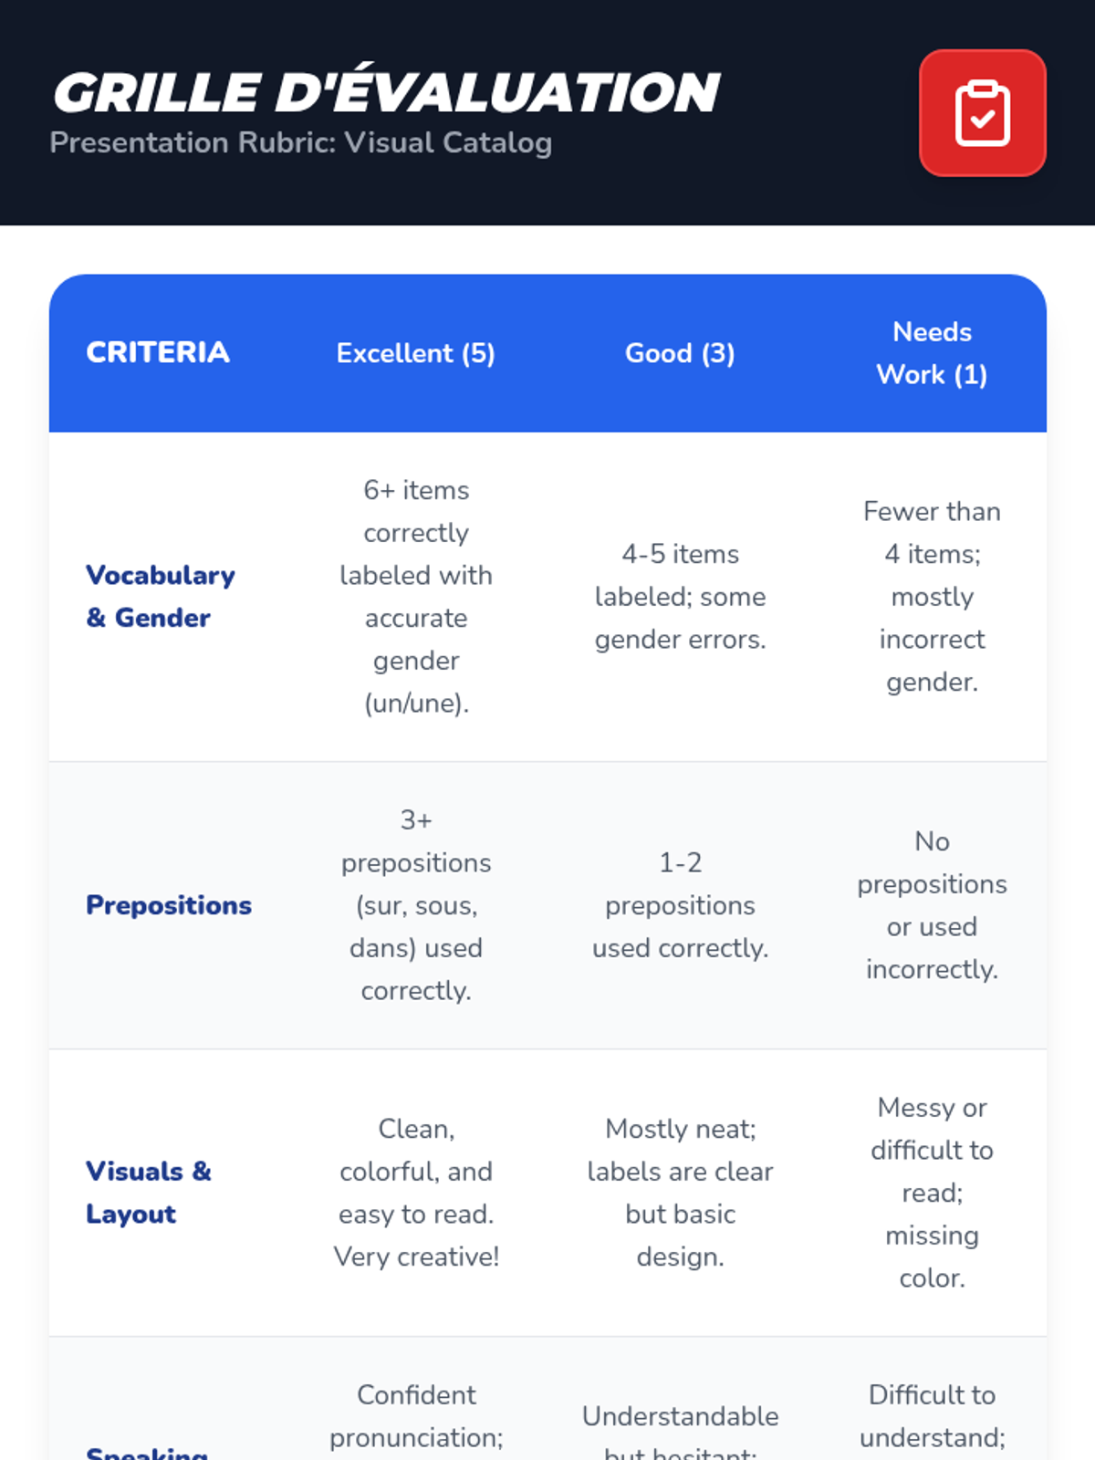Image resolution: width=1095 pixels, height=1460 pixels.
Task: Click the Prepositions row label
Action: [169, 905]
